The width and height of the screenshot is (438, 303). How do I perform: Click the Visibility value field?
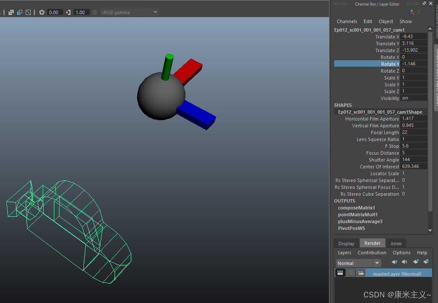coord(413,98)
